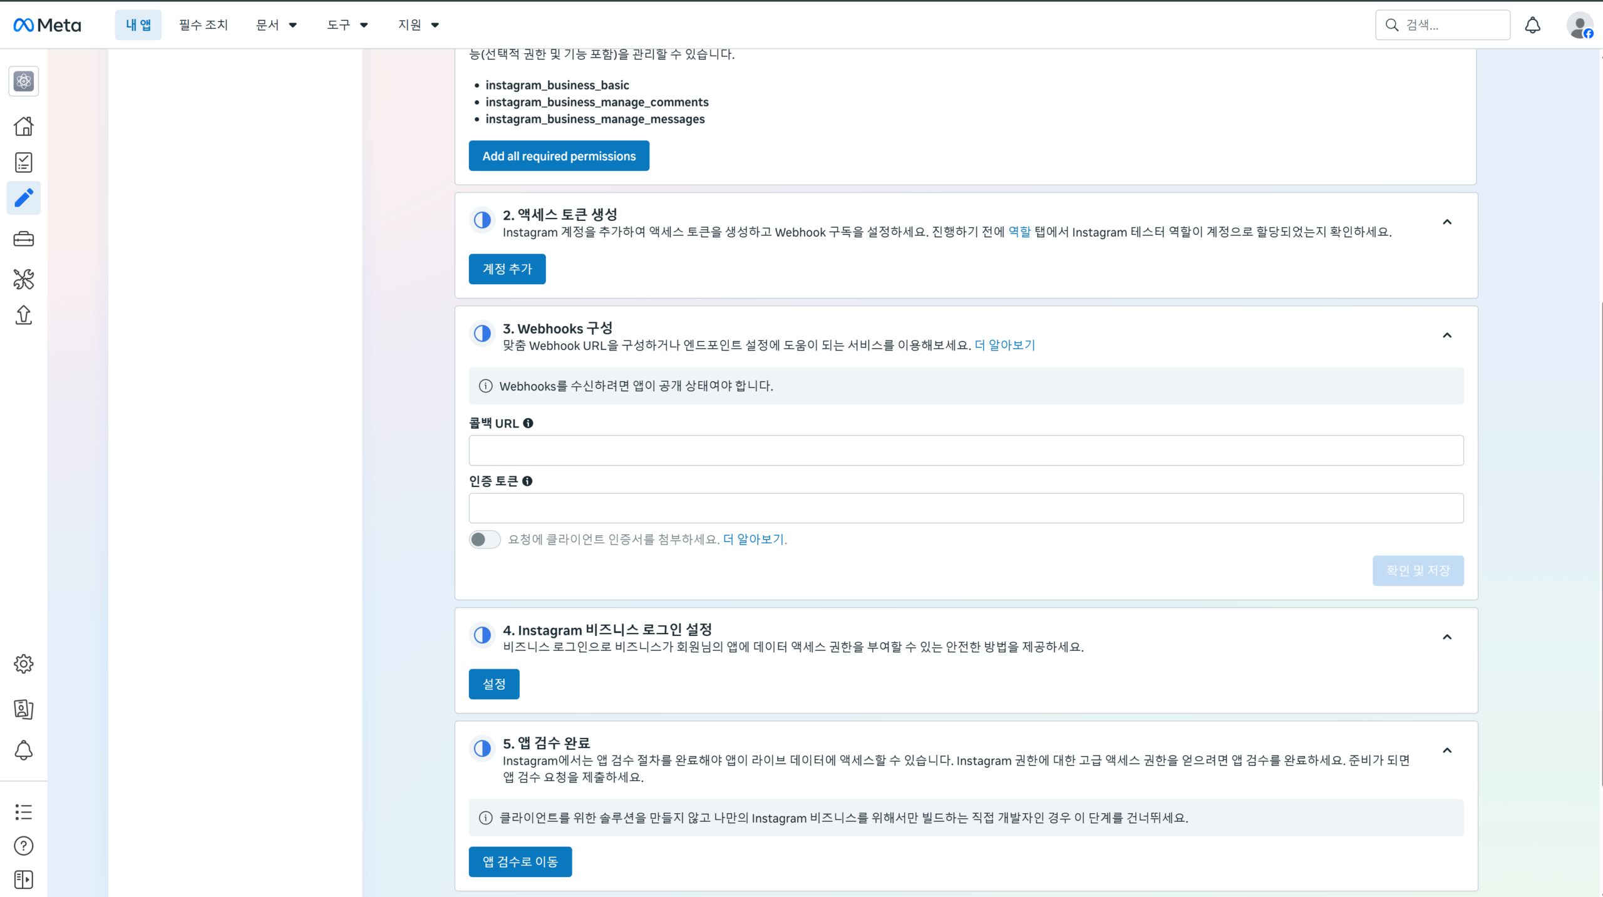Screen dimensions: 1603x897
Task: Click status icon for step 4 Instagram 비즈니스 로그인
Action: (482, 635)
